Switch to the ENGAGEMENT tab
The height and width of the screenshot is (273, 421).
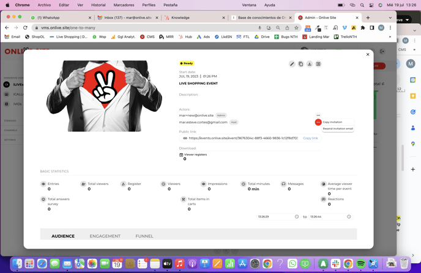tap(105, 236)
